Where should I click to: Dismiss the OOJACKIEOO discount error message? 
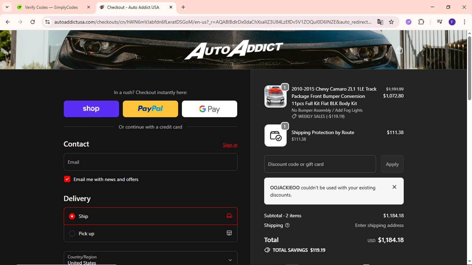coord(394,187)
